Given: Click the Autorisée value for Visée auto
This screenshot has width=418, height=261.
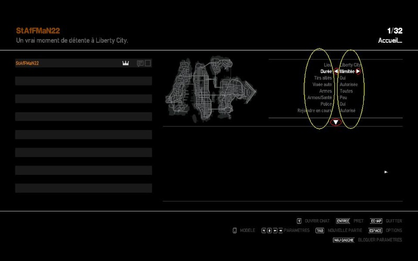Looking at the screenshot, I should pos(349,85).
